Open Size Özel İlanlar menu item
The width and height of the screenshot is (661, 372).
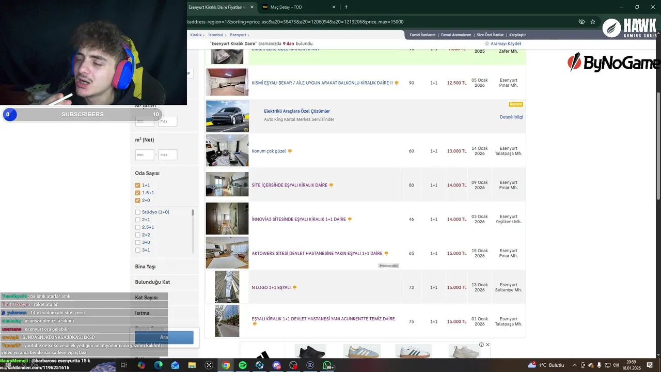(490, 35)
